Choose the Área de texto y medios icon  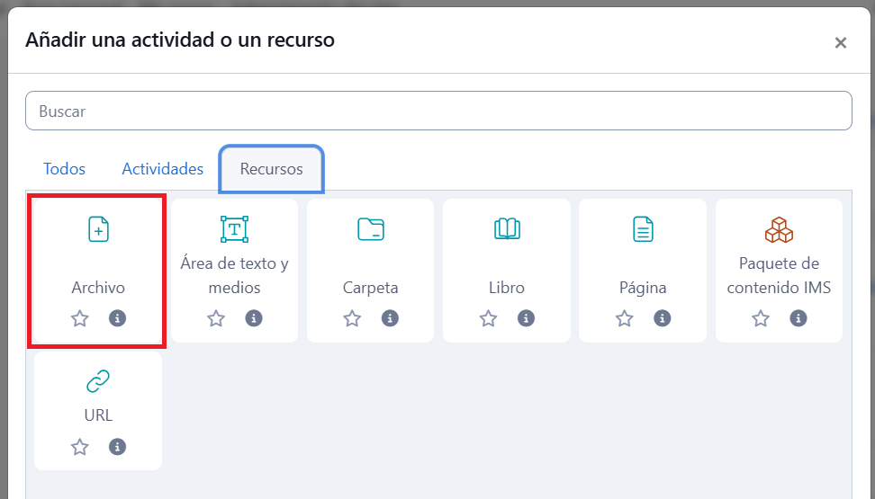click(x=234, y=229)
